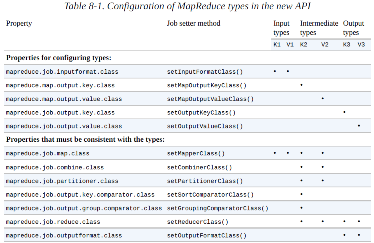
Task: Select the K1 column label
Action: tap(277, 44)
